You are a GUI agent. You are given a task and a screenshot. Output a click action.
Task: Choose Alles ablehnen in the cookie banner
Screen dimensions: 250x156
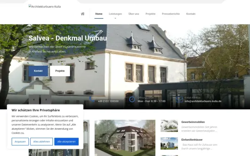tap(41, 141)
